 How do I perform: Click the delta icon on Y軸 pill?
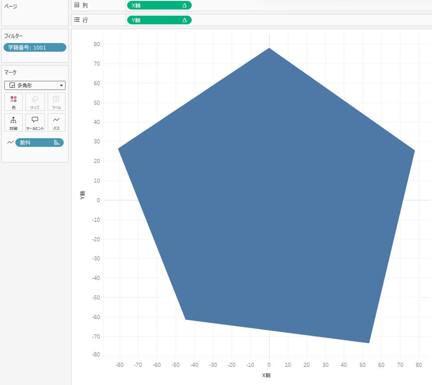coord(184,20)
